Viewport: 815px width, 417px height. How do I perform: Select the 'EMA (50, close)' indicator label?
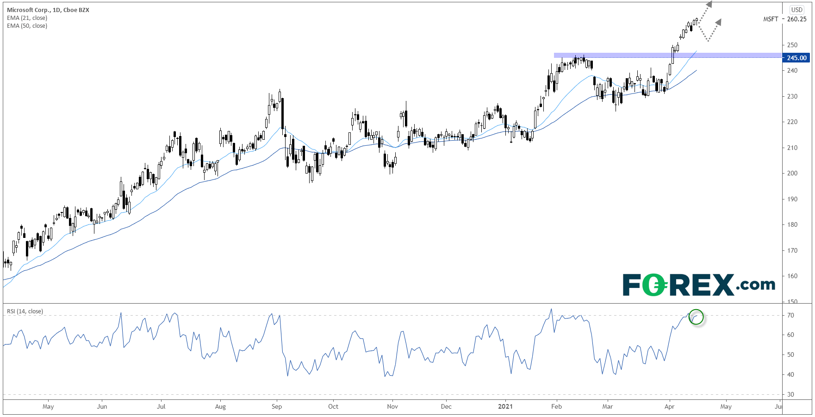tap(27, 25)
